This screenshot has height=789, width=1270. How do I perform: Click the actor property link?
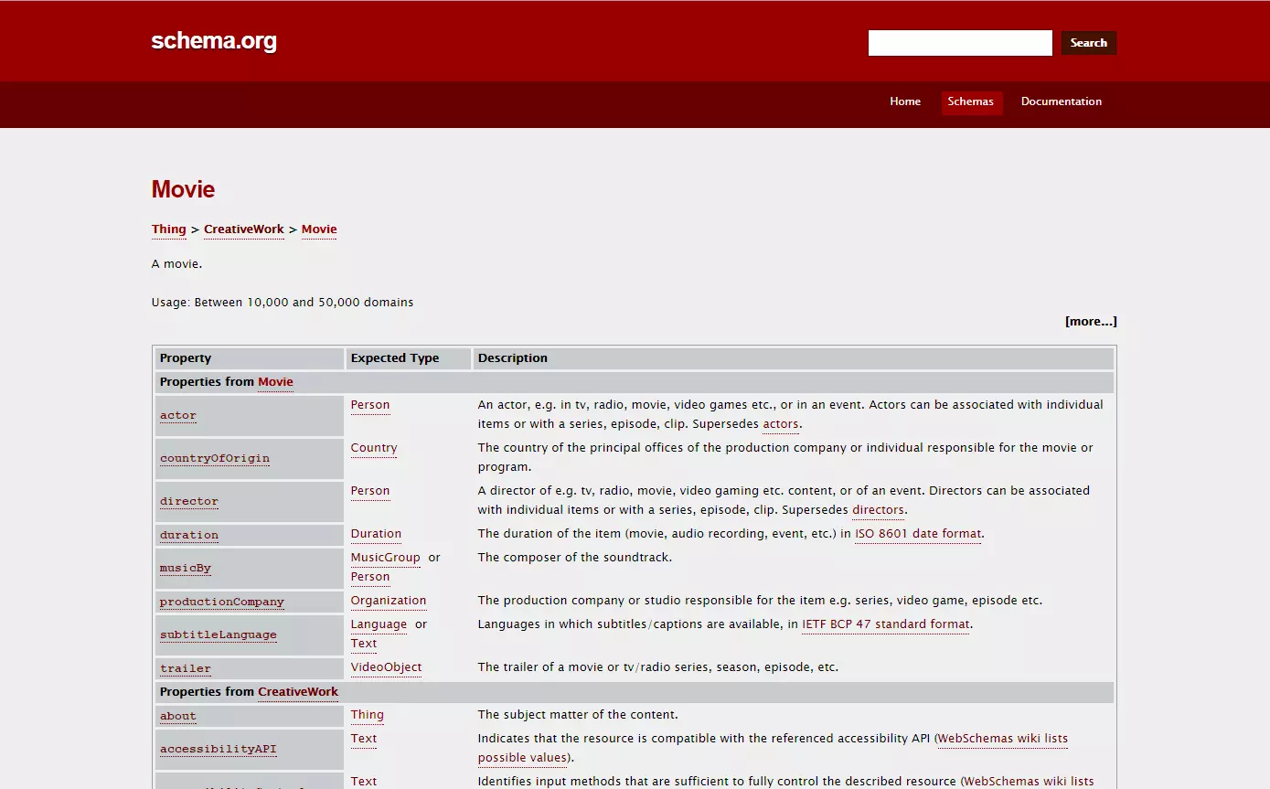tap(178, 415)
